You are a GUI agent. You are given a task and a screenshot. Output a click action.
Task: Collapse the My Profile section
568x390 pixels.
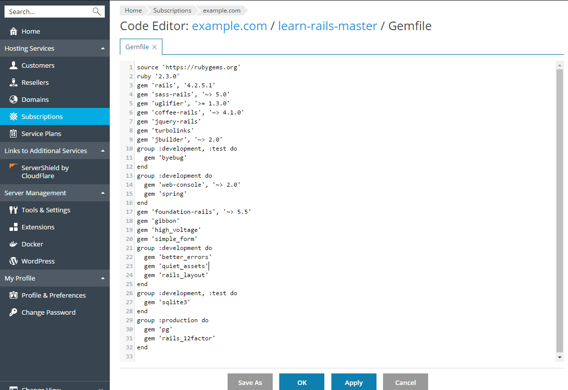coord(103,279)
